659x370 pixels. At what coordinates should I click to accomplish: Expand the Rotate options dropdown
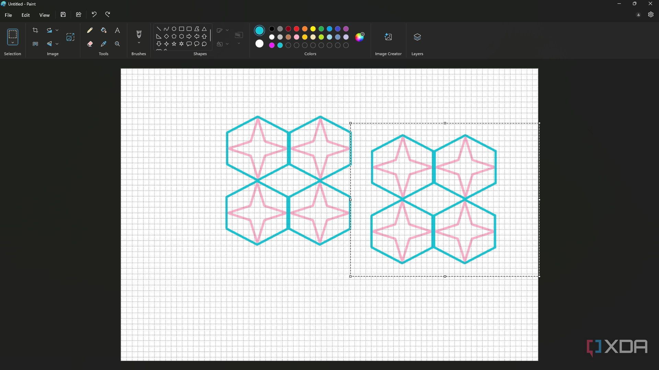57,30
